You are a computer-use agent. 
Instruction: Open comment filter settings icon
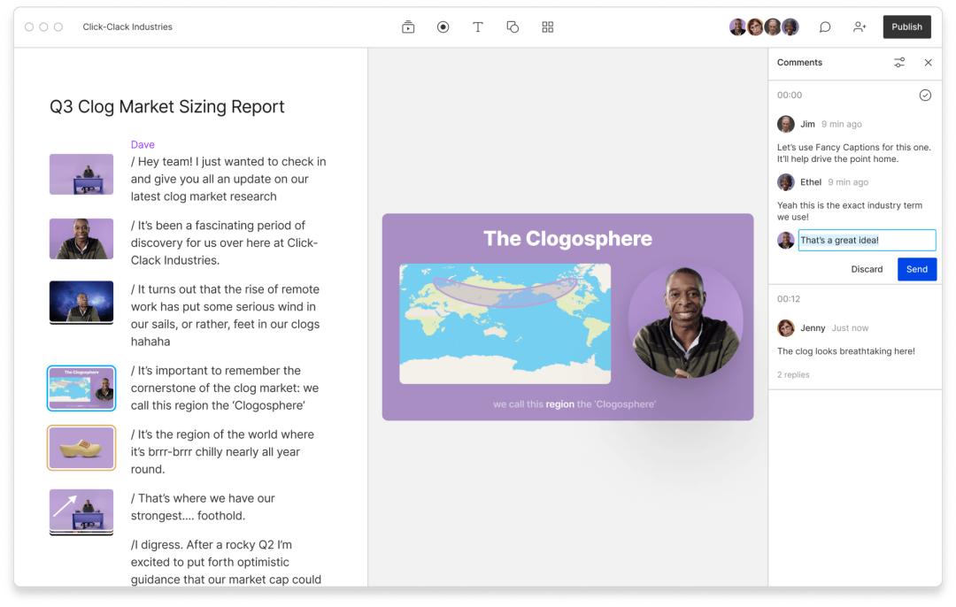coord(899,63)
